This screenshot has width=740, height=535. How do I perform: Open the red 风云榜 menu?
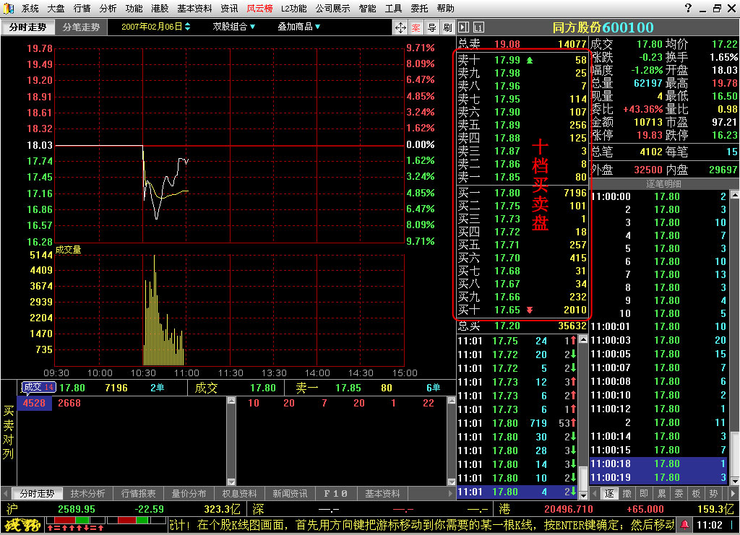tap(260, 9)
